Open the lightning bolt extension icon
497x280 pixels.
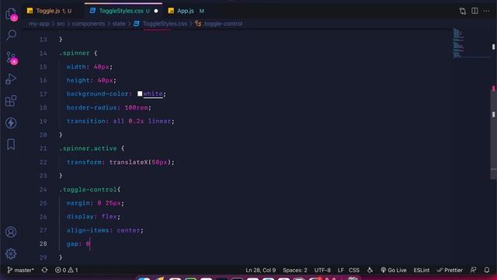(11, 123)
